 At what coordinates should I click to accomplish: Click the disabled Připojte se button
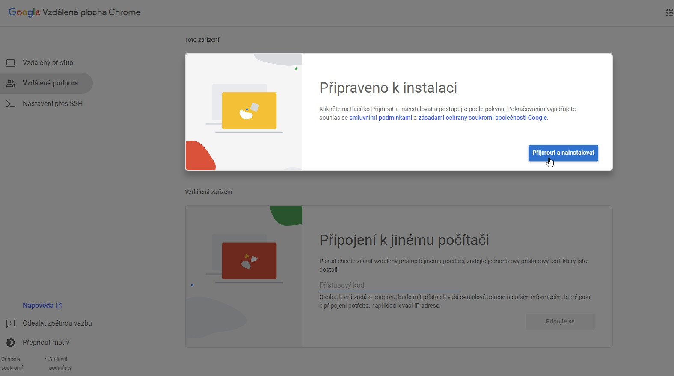(x=560, y=322)
